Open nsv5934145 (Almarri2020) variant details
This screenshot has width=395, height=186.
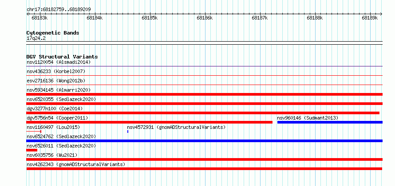tap(59, 90)
